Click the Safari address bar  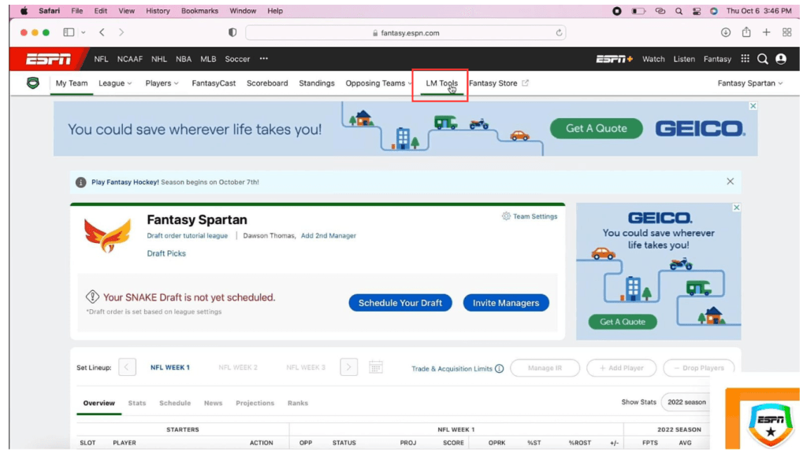coord(406,33)
